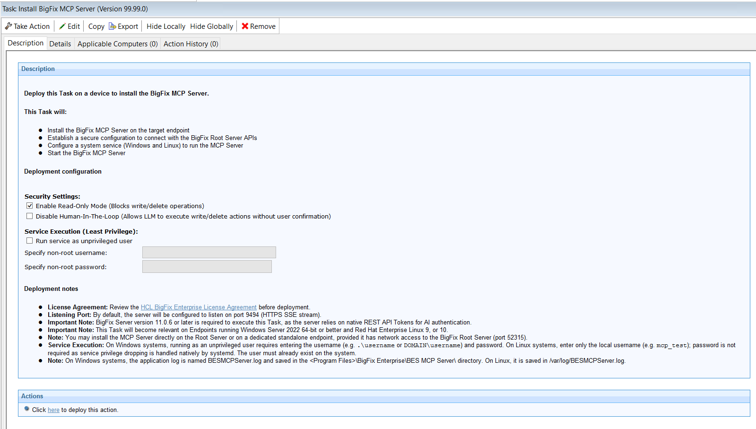Click the 'Listening Port:' note line
Image resolution: width=756 pixels, height=429 pixels.
[x=184, y=315]
